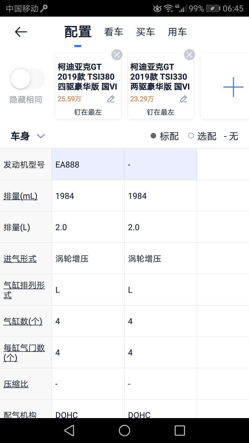The width and height of the screenshot is (249, 443).
Task: Open the 气缸数(个) term link
Action: tap(23, 321)
